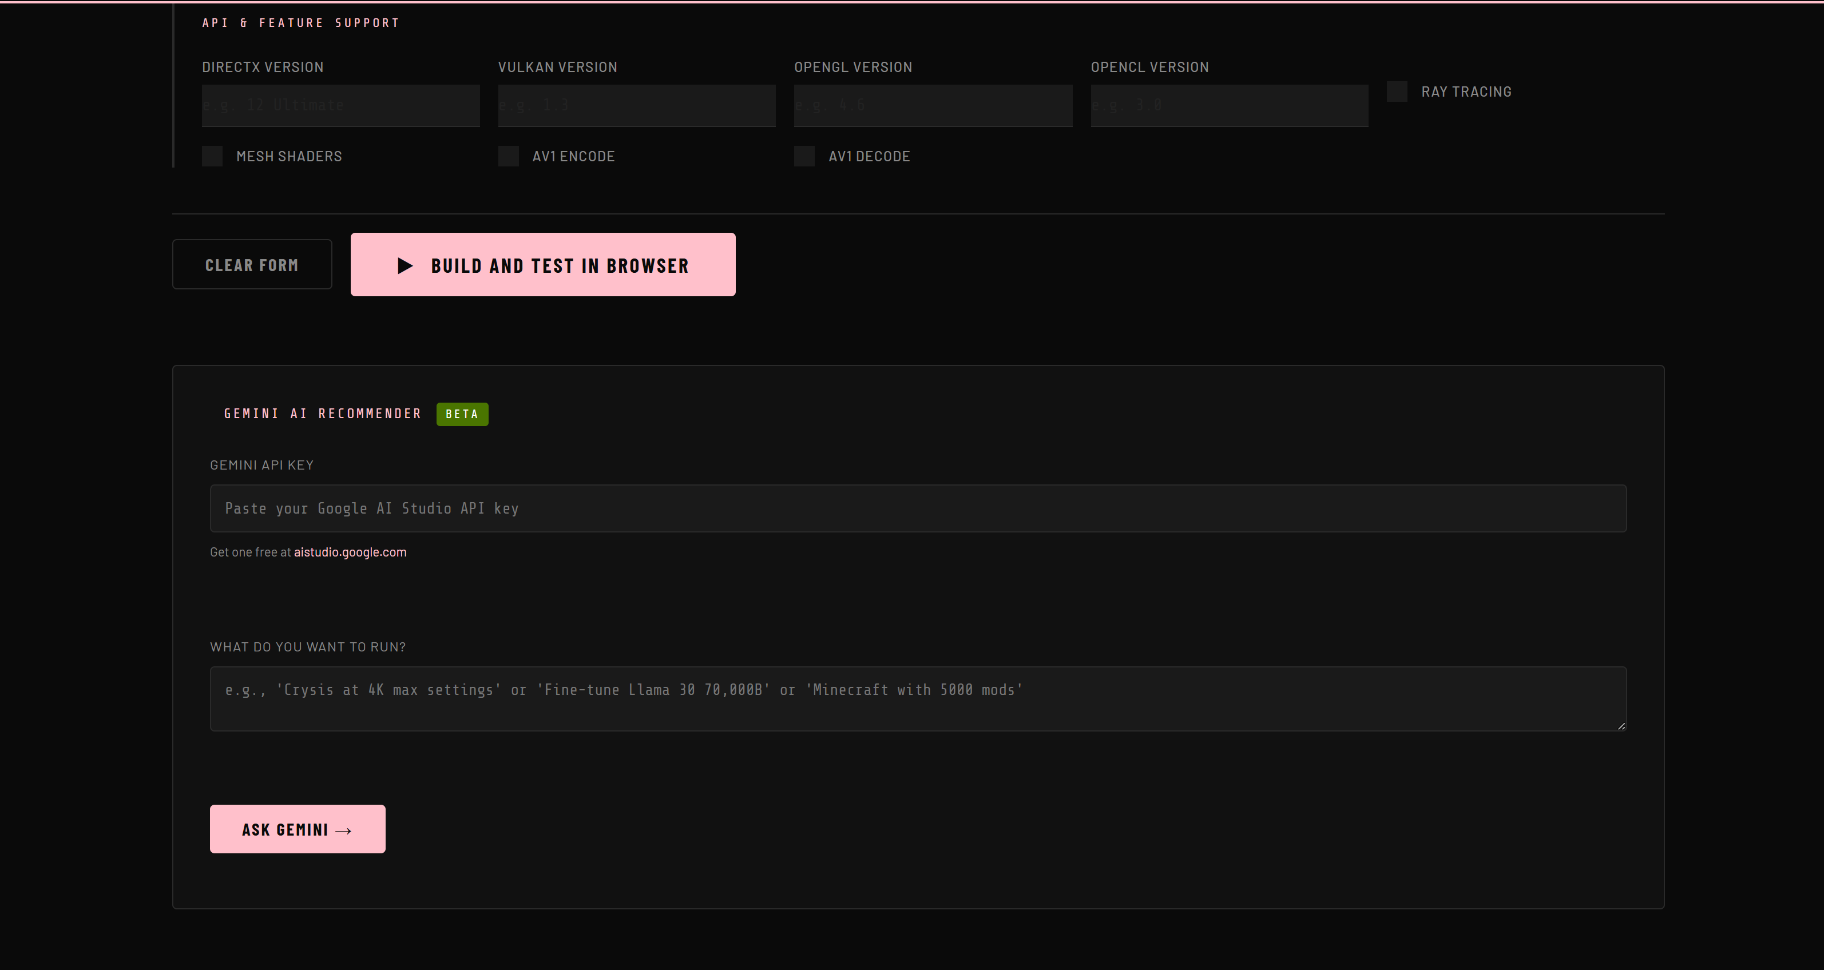Click the arrow icon on Ask Gemini
The width and height of the screenshot is (1824, 970).
[x=343, y=830]
